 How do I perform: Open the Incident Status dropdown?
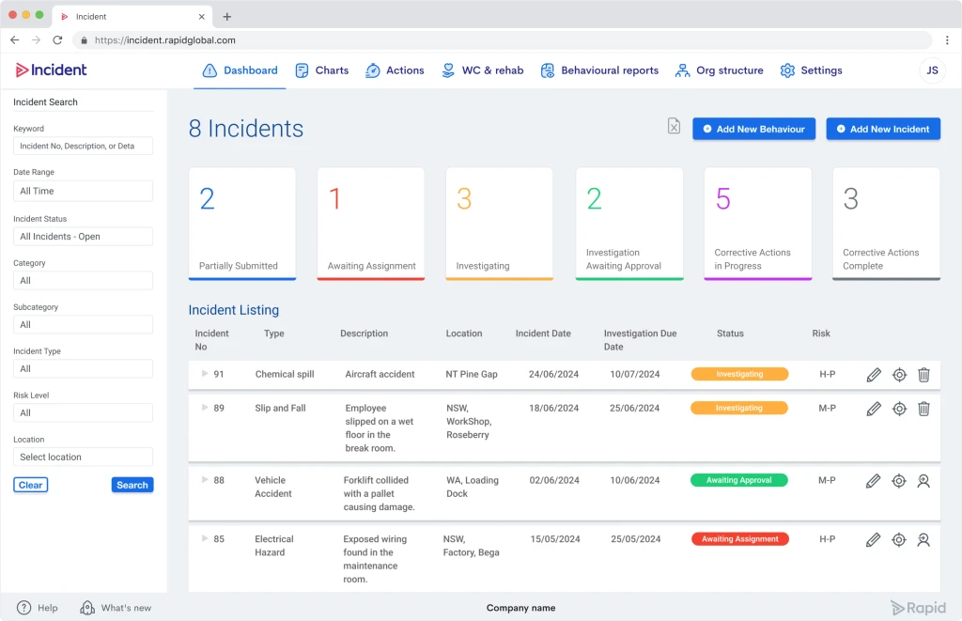click(83, 236)
